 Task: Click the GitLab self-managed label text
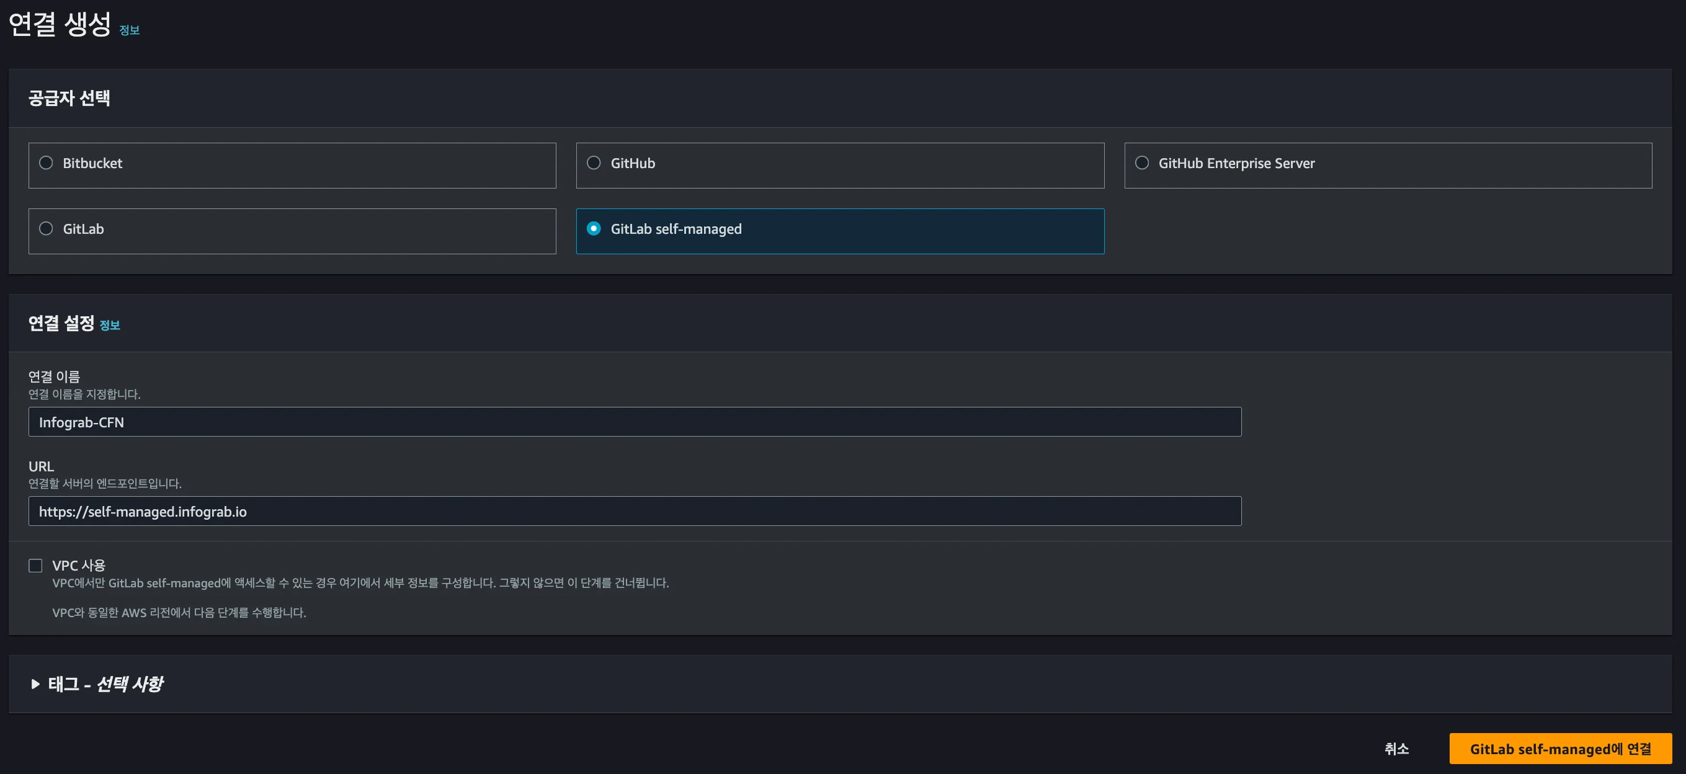click(x=676, y=229)
